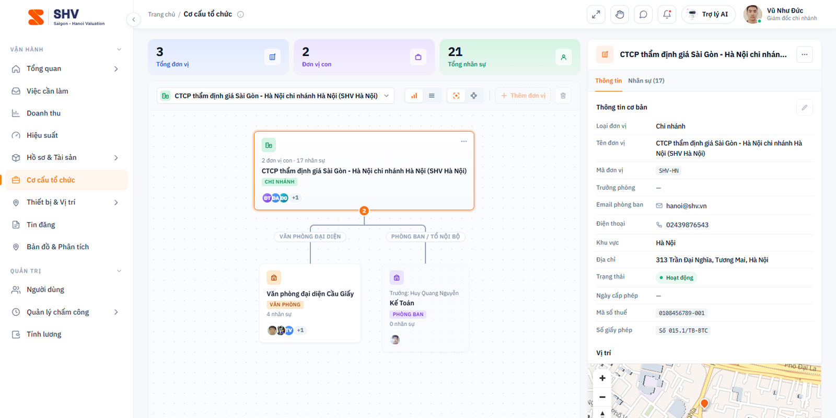Click the trash delete icon in the toolbar
836x418 pixels.
pos(563,96)
